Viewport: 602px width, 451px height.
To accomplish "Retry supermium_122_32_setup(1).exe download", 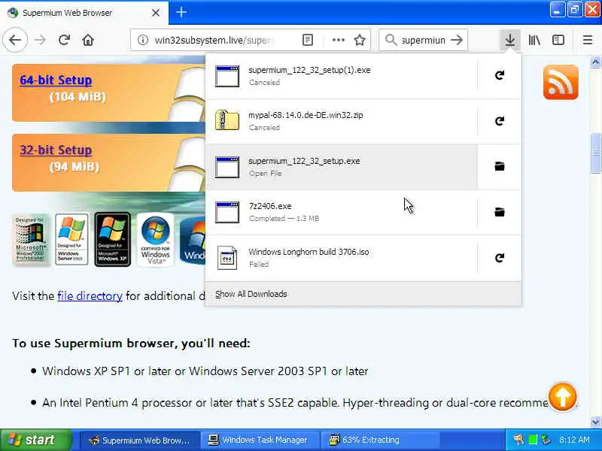I will [500, 76].
